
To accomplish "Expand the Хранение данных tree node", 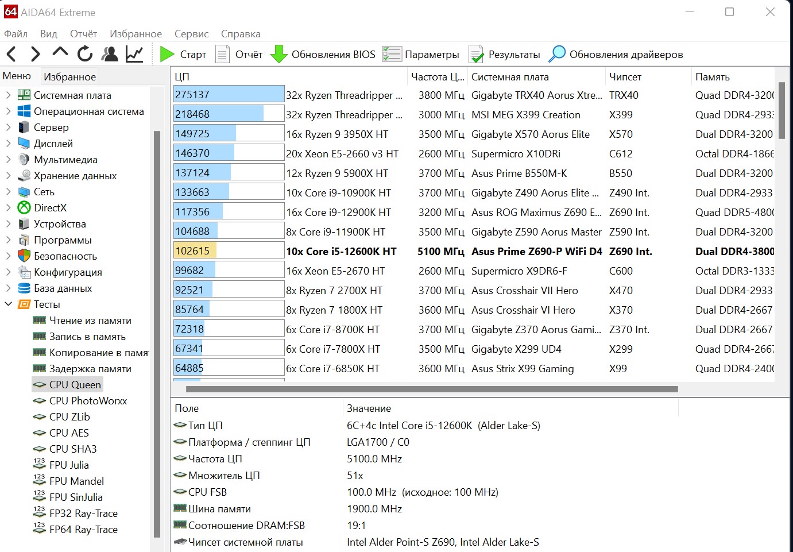I will coord(8,175).
